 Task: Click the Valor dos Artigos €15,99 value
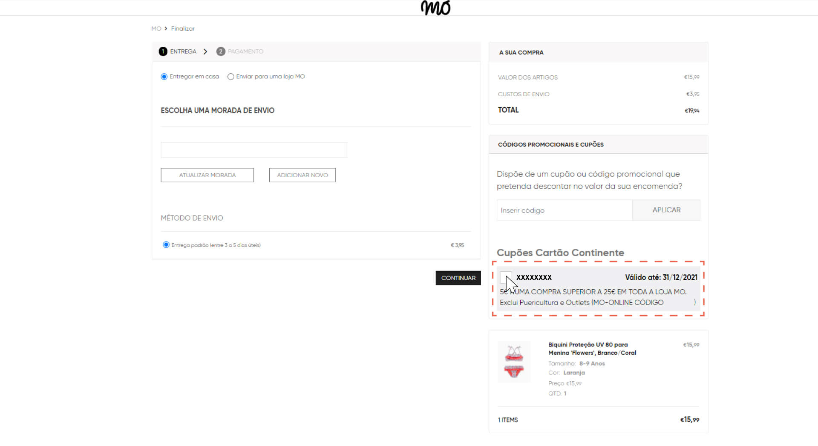tap(691, 77)
